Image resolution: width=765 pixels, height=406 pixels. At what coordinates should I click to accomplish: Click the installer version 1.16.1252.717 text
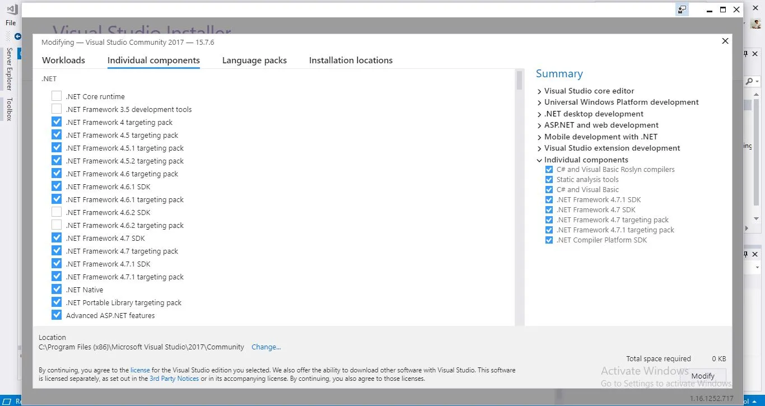coord(712,399)
